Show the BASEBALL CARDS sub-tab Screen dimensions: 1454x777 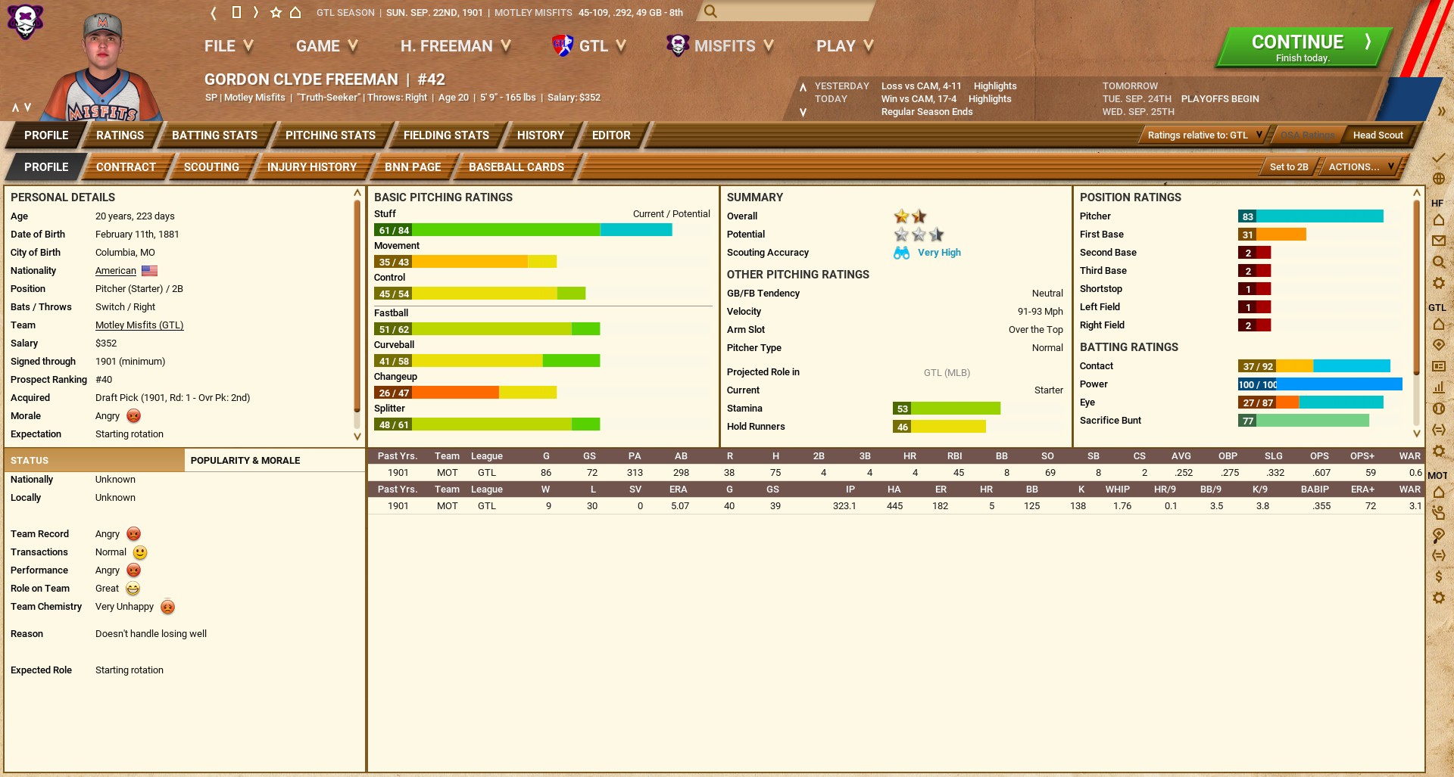[x=516, y=167]
